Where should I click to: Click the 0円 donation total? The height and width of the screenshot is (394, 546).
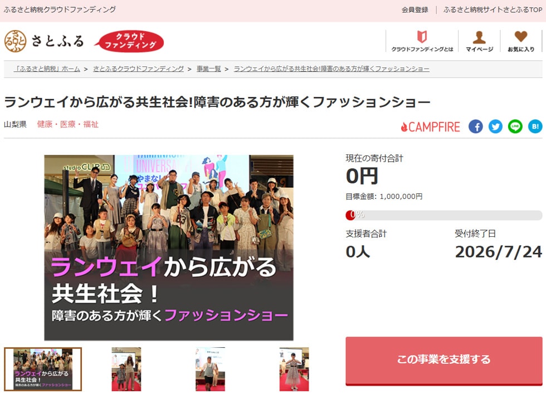tap(362, 176)
